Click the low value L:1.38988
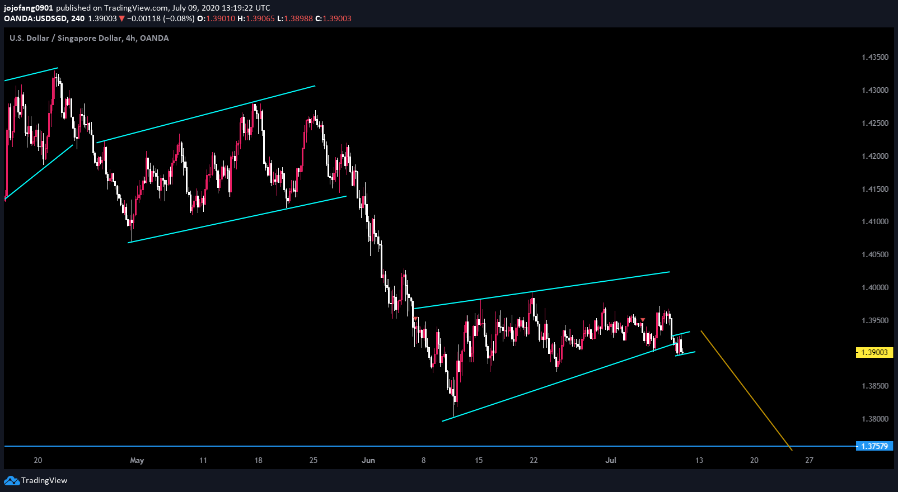 point(295,18)
